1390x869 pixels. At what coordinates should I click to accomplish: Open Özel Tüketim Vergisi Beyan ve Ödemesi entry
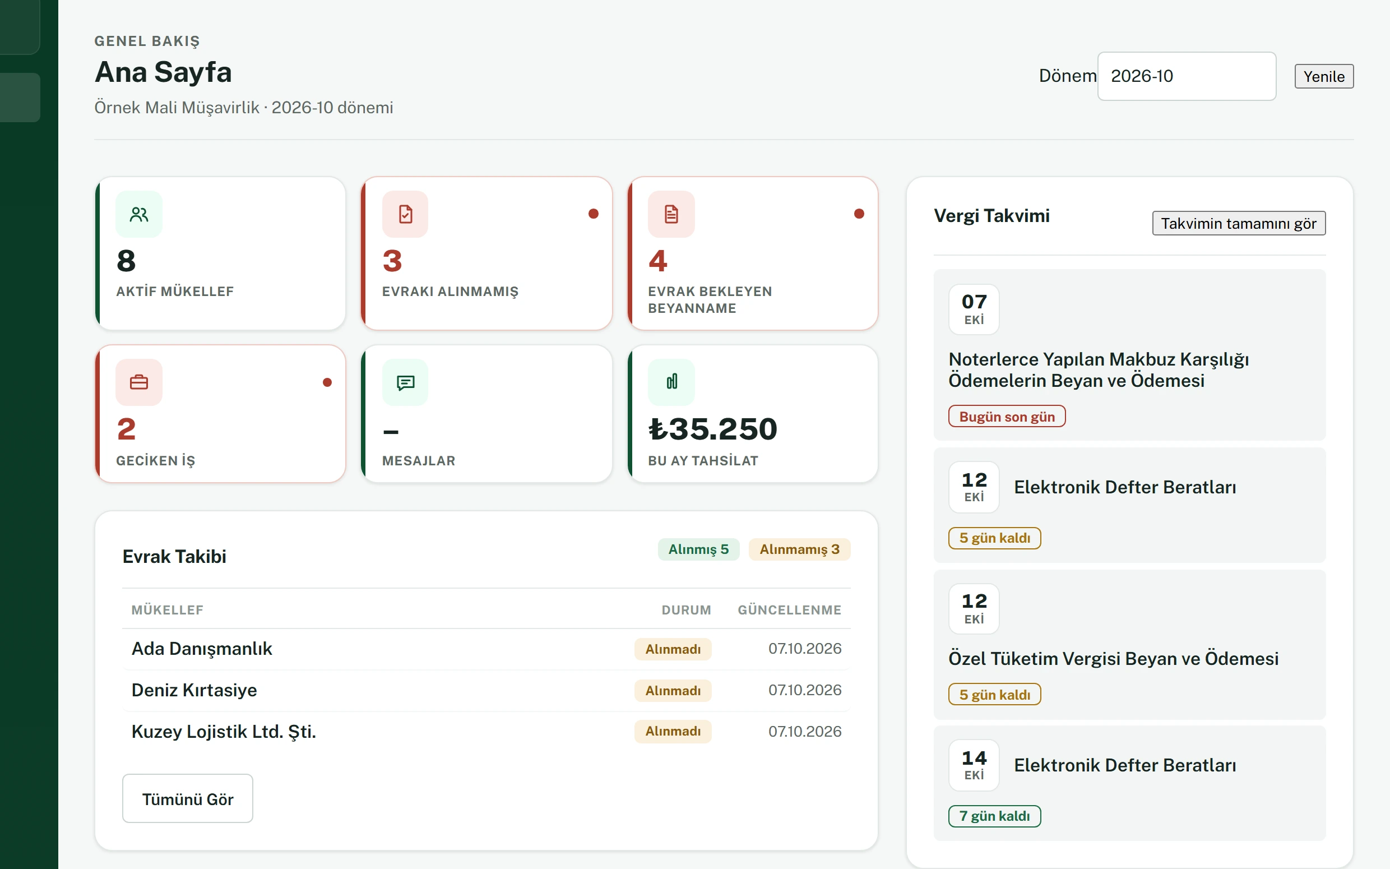[x=1129, y=645]
